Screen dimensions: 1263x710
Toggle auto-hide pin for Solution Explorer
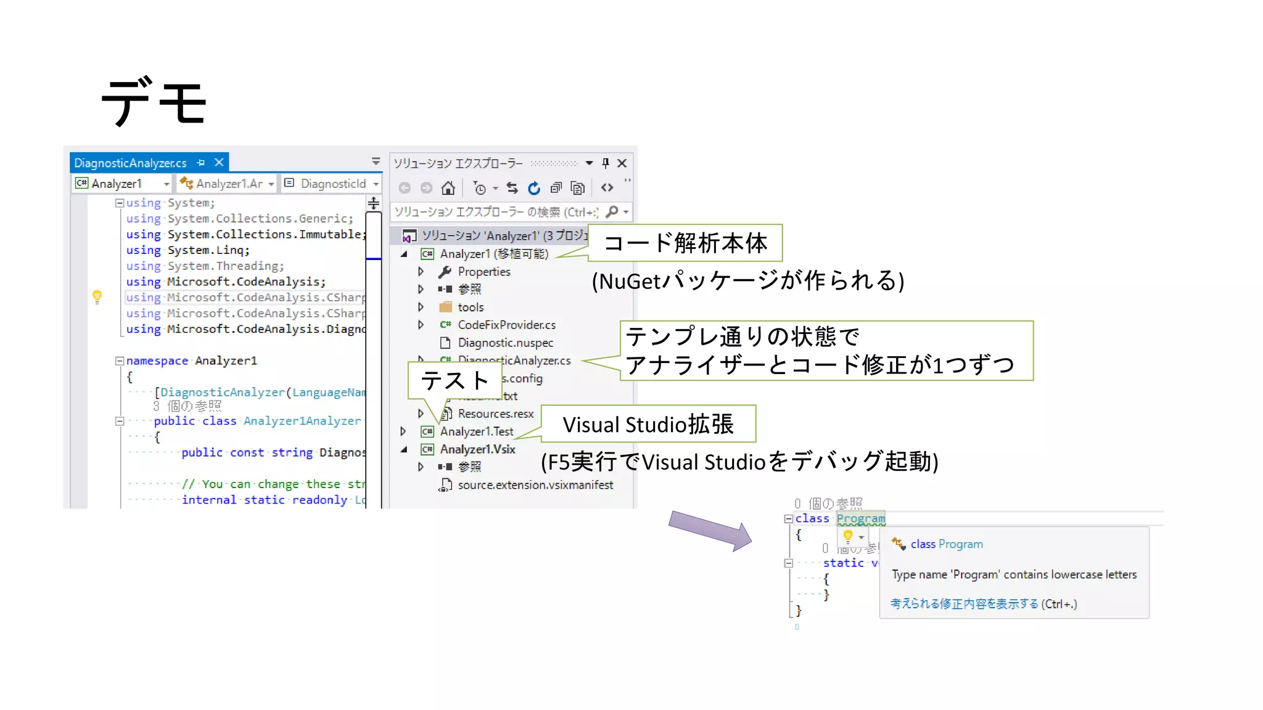(x=606, y=163)
